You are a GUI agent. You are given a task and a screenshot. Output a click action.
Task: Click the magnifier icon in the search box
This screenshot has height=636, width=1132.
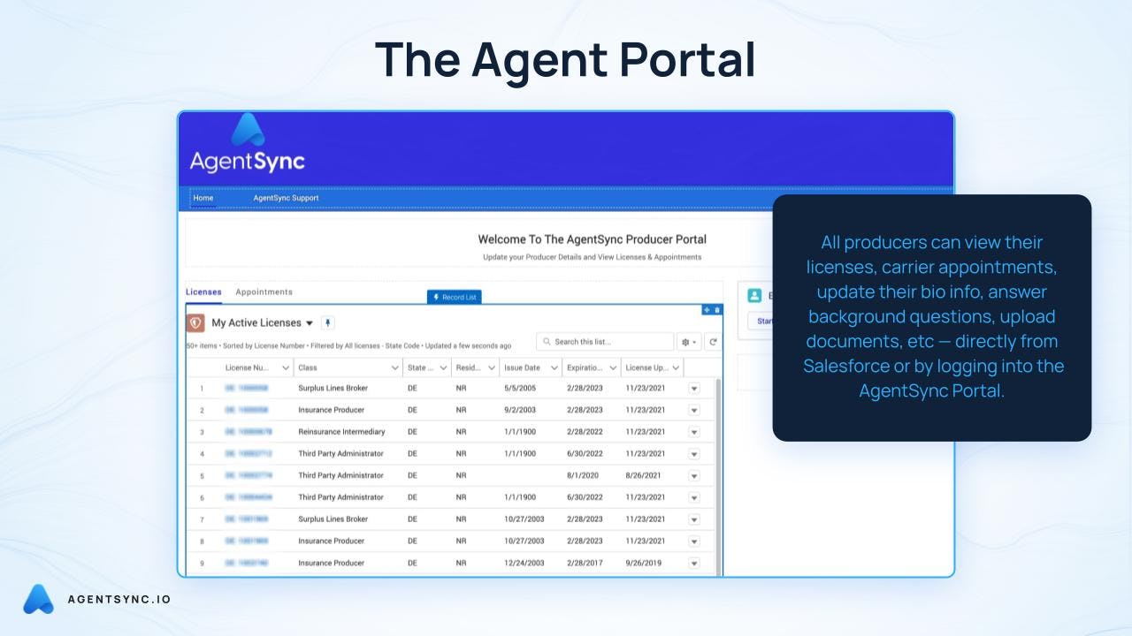pos(546,342)
